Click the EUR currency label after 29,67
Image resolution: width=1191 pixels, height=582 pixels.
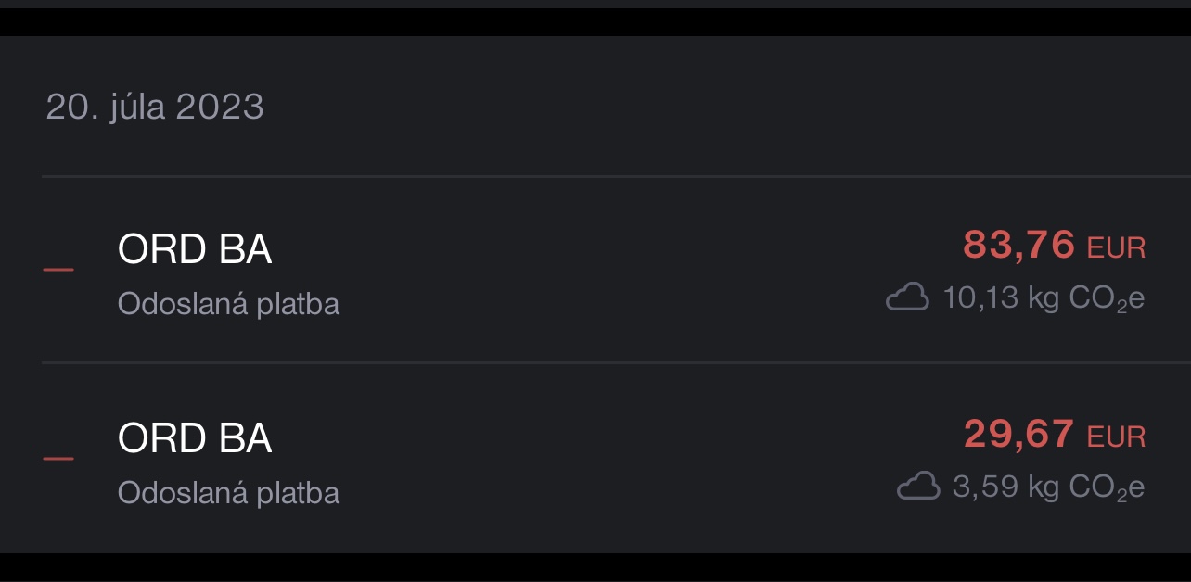[x=1117, y=436]
